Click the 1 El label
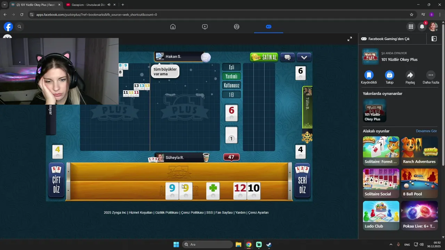This screenshot has width=445, height=250. coord(232,94)
